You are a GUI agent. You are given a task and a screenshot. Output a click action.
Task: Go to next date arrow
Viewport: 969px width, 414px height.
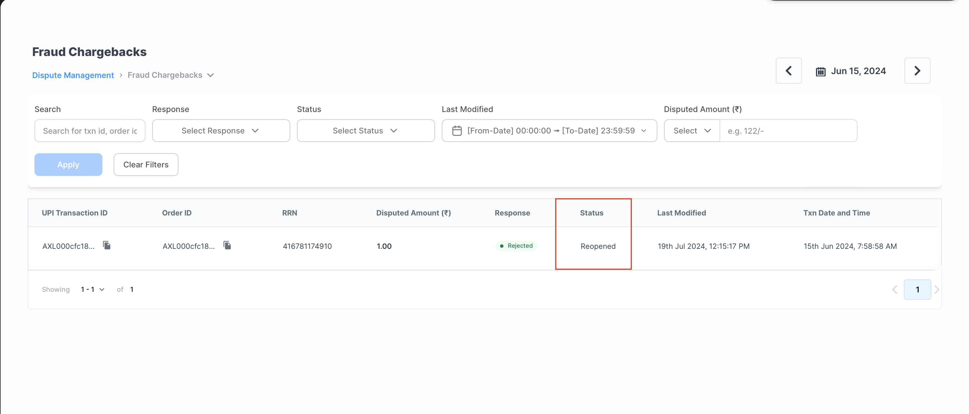tap(917, 71)
